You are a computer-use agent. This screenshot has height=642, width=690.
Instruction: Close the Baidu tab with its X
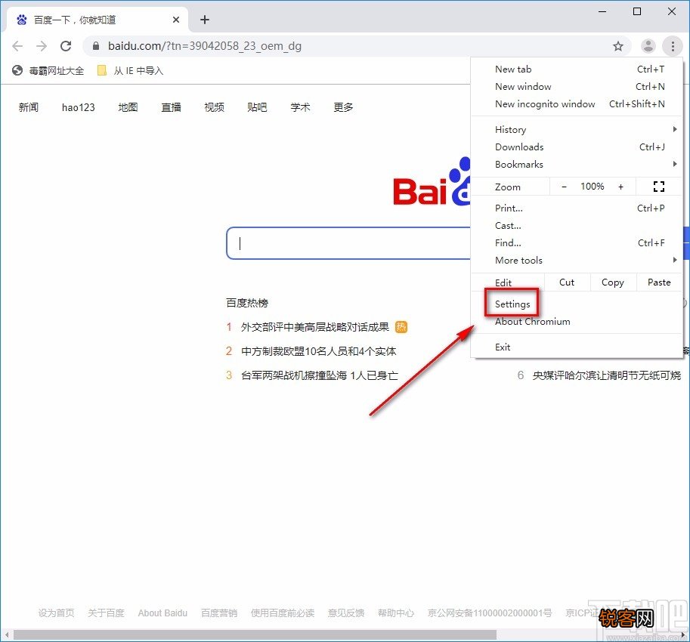click(176, 20)
